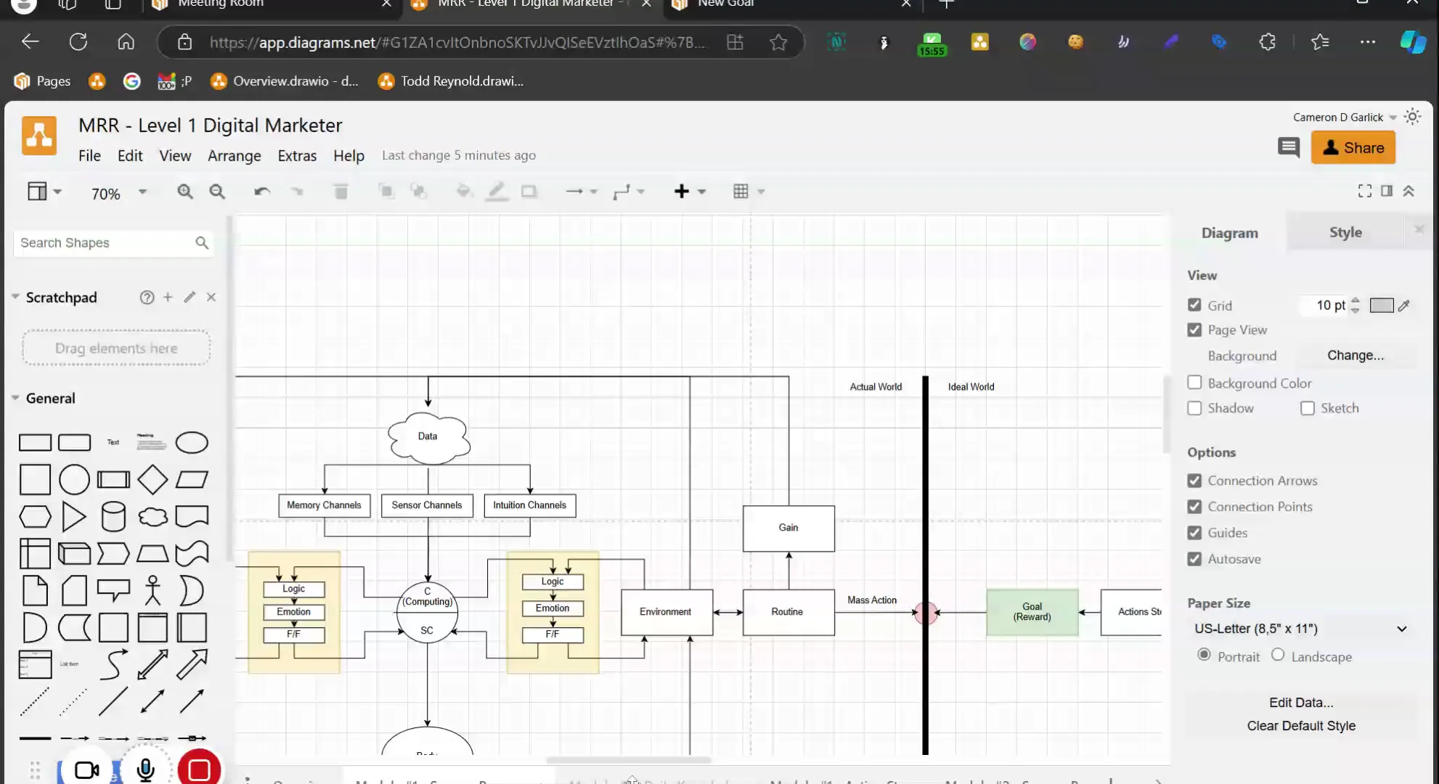Click the line color pencil icon
The image size is (1439, 784).
(x=497, y=192)
